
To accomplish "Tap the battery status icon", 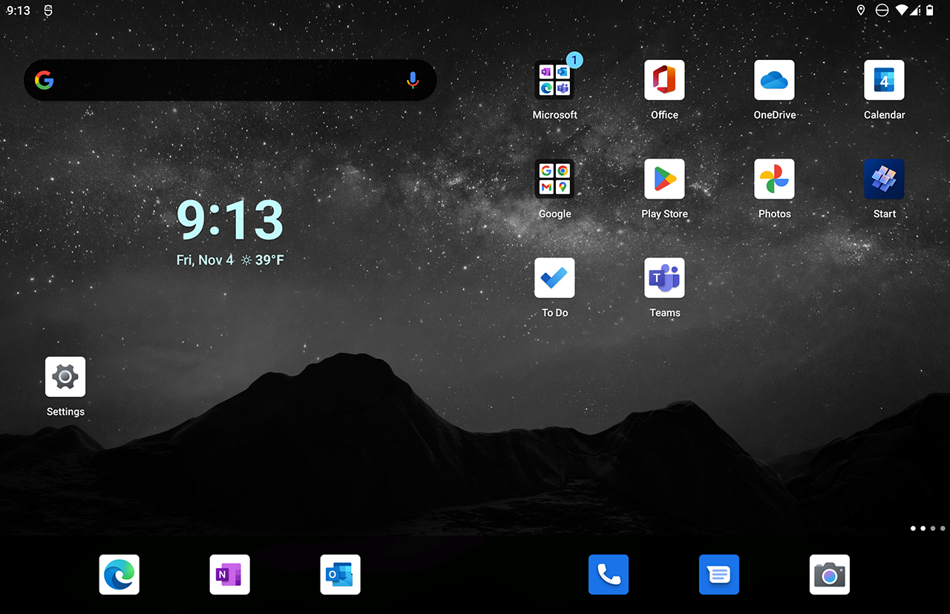I will [x=930, y=10].
